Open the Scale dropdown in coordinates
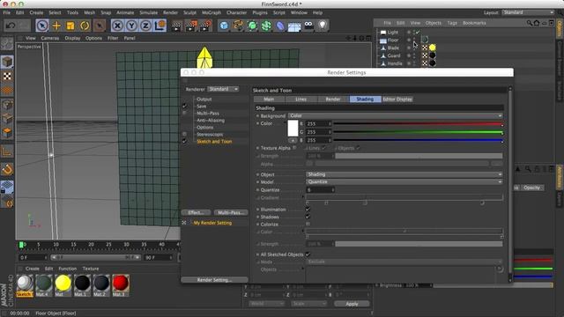 309,304
